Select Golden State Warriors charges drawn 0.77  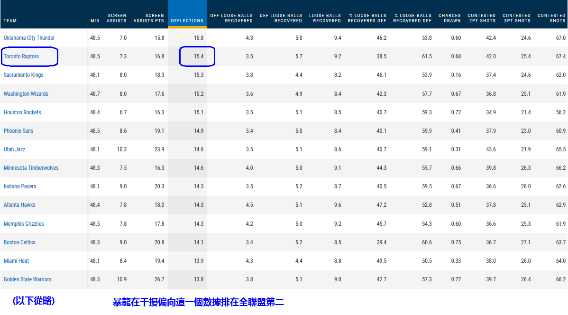456,279
